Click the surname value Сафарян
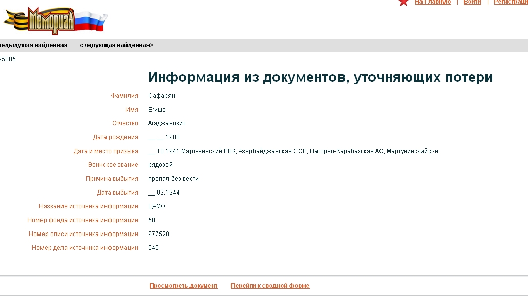Image resolution: width=528 pixels, height=297 pixels. click(161, 96)
